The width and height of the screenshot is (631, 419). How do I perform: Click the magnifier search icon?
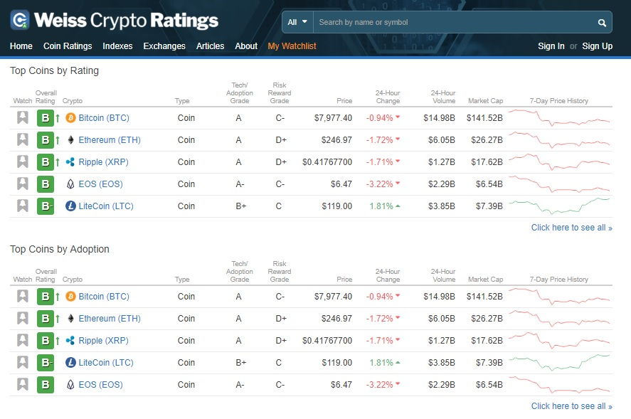click(x=602, y=23)
